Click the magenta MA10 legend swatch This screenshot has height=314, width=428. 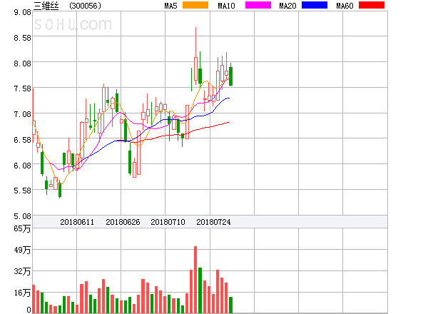[258, 5]
